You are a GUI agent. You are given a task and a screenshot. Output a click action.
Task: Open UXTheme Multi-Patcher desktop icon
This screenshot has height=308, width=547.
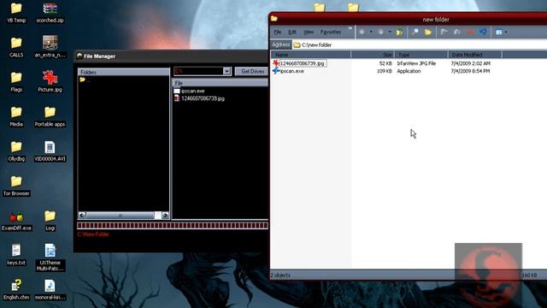click(50, 258)
